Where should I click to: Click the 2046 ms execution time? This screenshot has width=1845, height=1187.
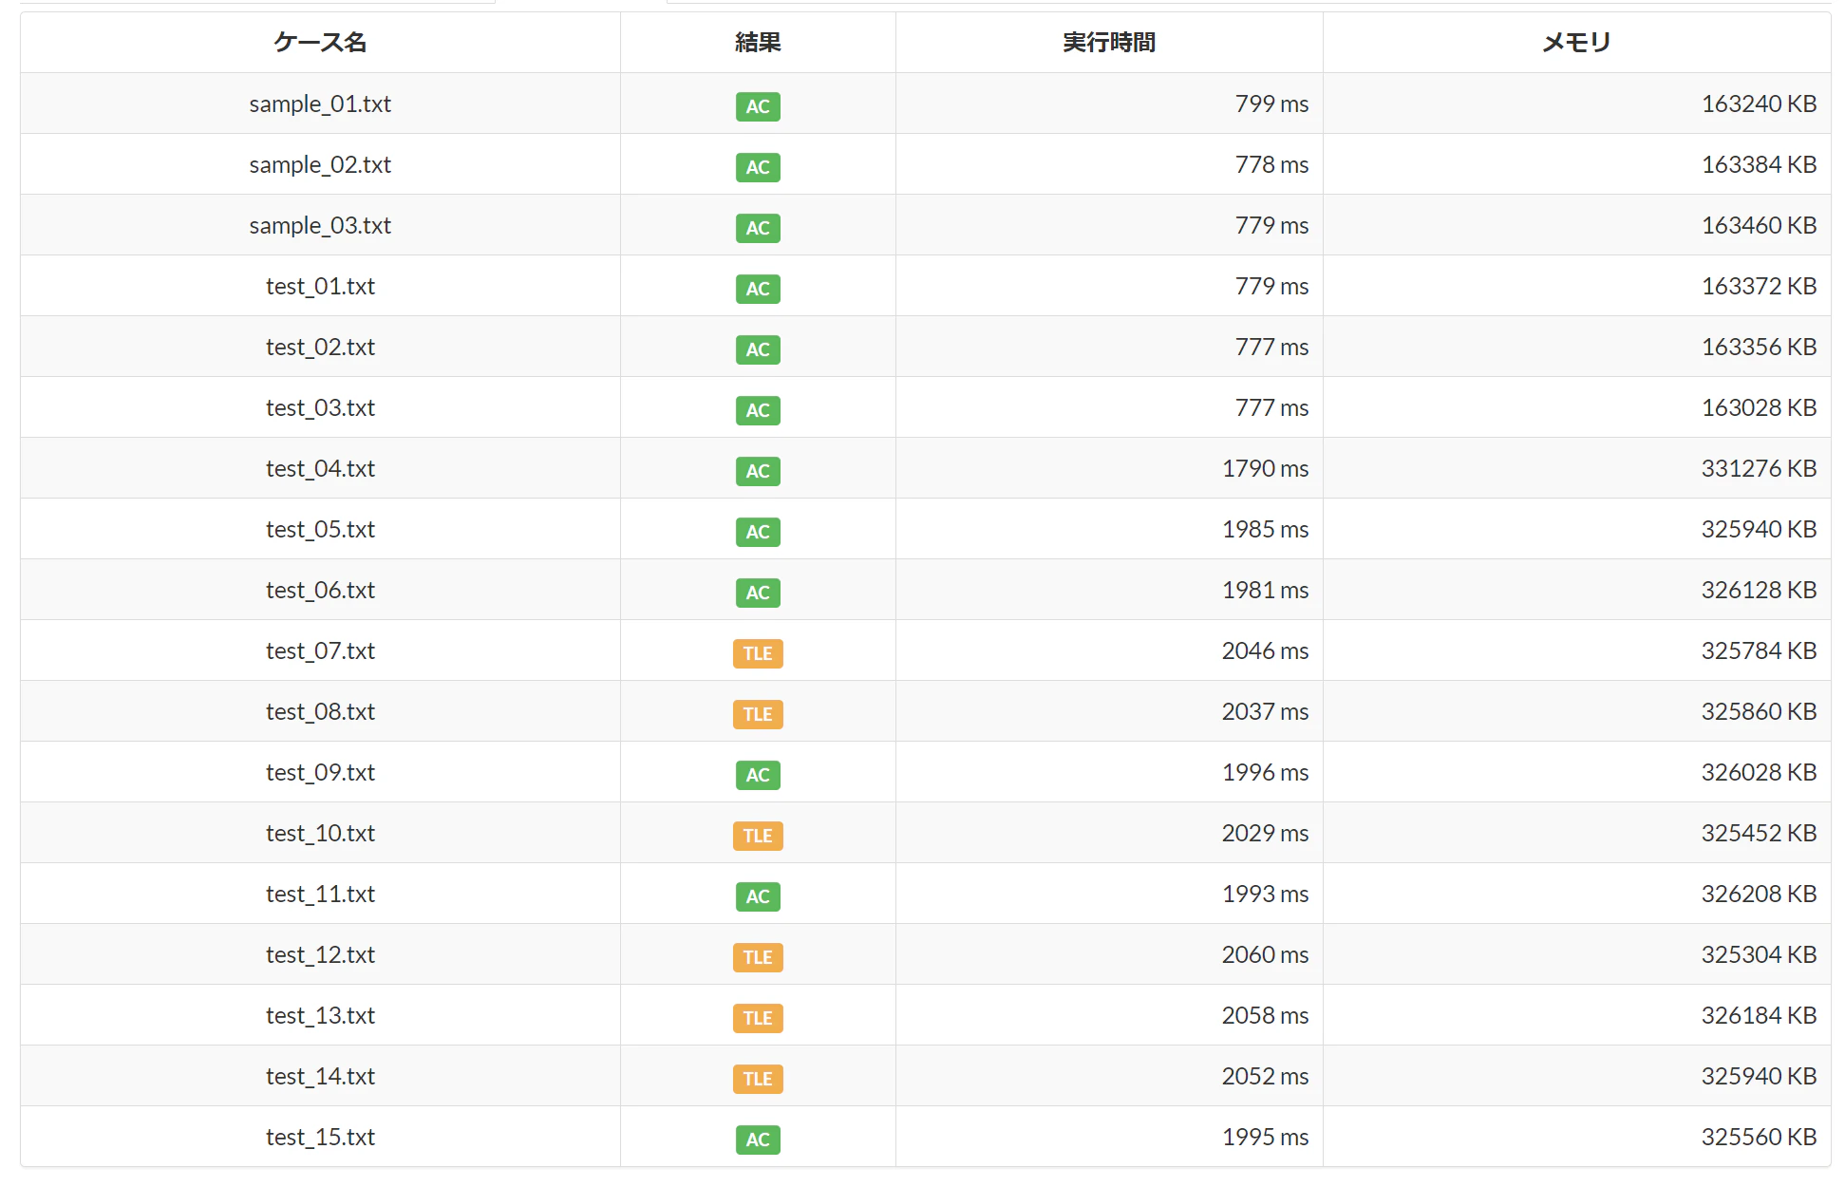tap(1265, 651)
